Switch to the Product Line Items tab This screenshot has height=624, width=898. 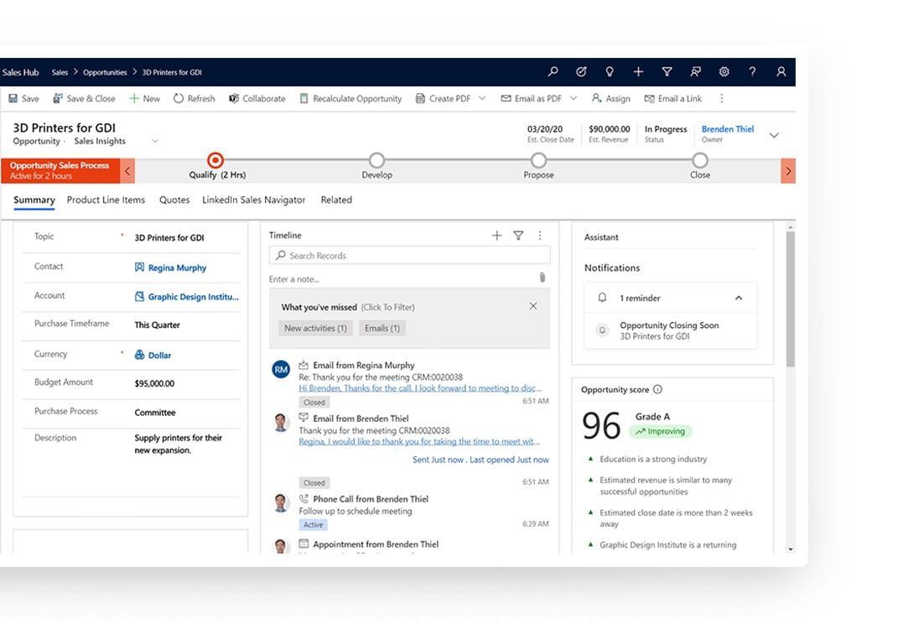(x=106, y=200)
